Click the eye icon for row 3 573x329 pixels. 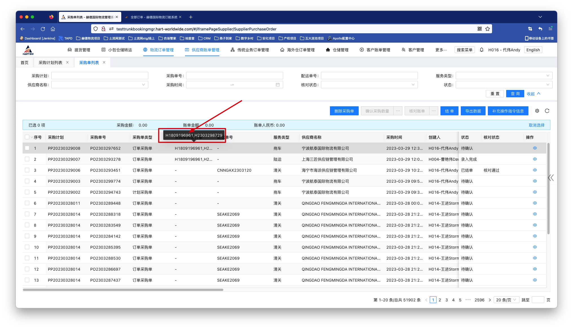535,170
